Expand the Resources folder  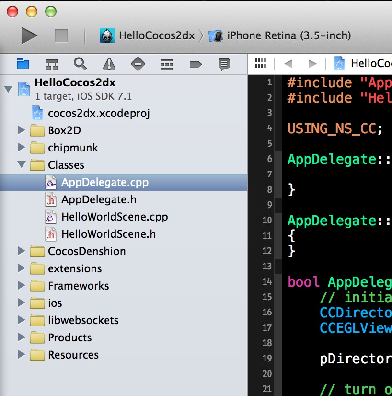(22, 354)
